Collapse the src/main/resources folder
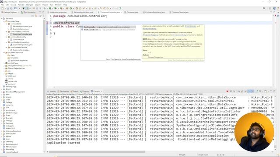Viewport: 280px width, 157px height. 4,53
